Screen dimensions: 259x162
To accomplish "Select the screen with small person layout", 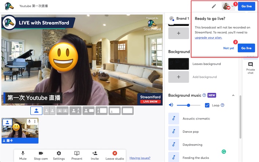I will [x=115, y=111].
